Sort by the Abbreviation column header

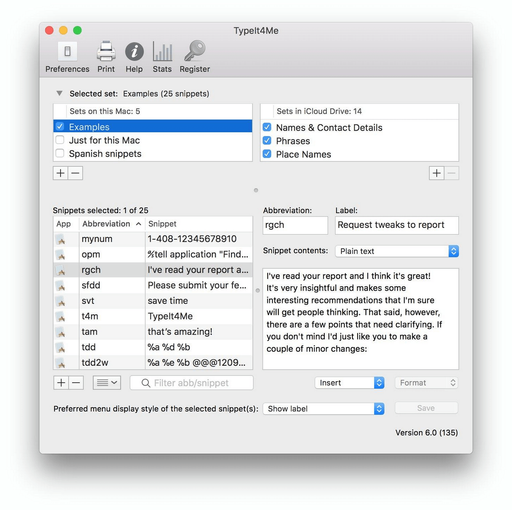tap(112, 224)
